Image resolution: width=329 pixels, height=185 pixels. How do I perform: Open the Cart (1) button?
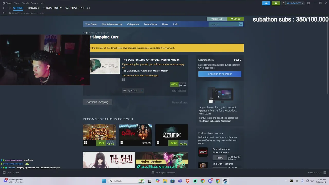click(x=235, y=19)
